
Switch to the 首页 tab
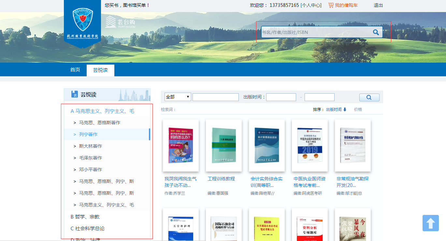pyautogui.click(x=75, y=70)
